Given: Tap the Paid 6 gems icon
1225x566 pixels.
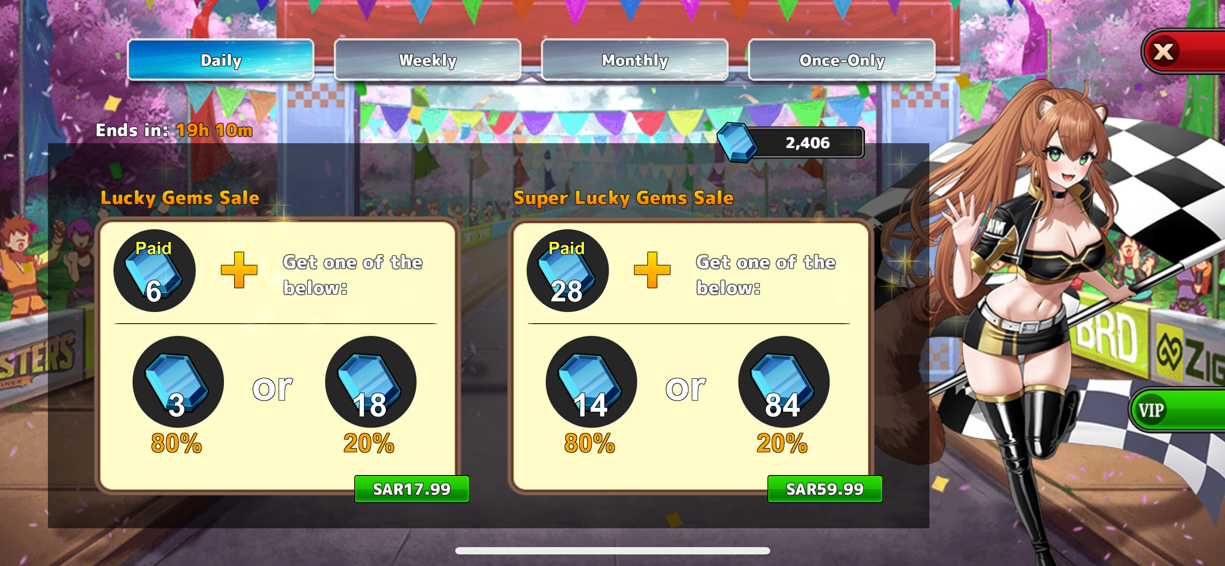Looking at the screenshot, I should point(154,270).
